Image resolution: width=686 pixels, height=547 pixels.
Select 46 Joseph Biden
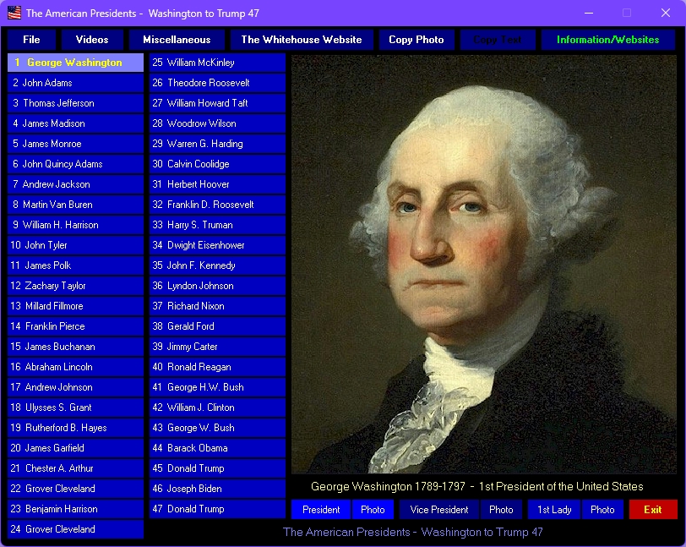tap(217, 489)
